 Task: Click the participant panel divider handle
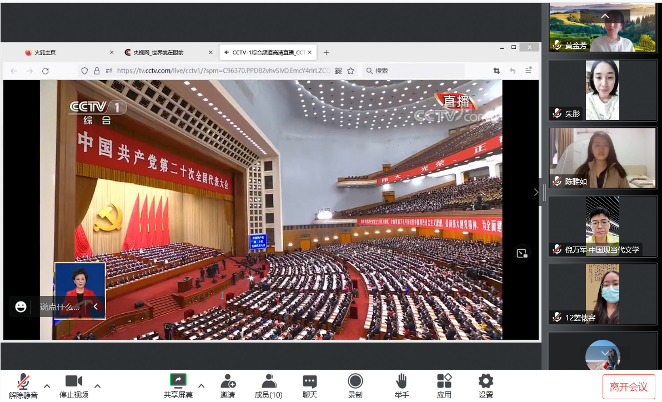(x=544, y=192)
